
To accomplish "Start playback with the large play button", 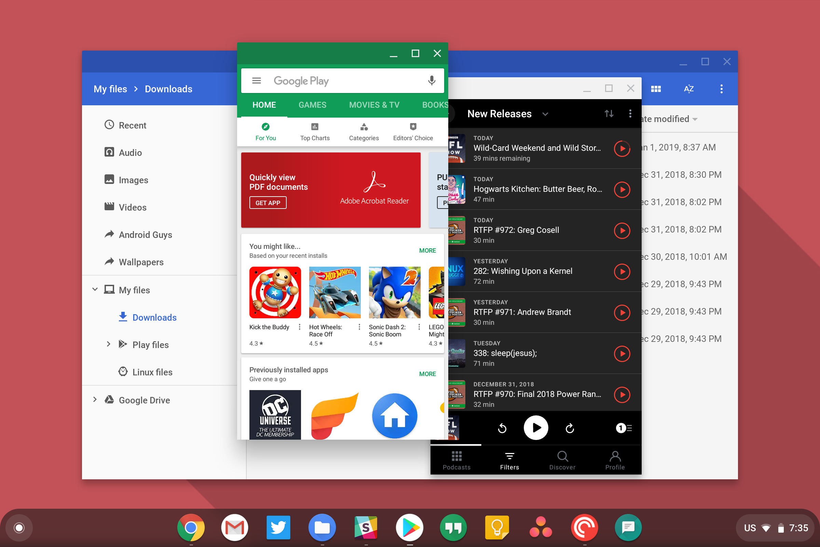I will click(x=536, y=428).
